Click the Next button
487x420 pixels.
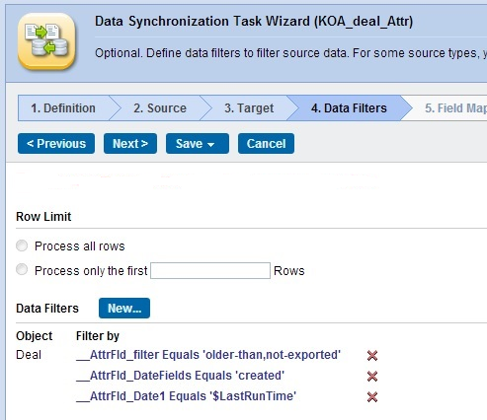point(130,143)
